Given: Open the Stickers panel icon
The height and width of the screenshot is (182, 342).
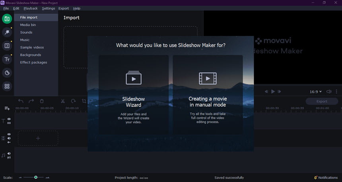Looking at the screenshot, I should point(7,73).
